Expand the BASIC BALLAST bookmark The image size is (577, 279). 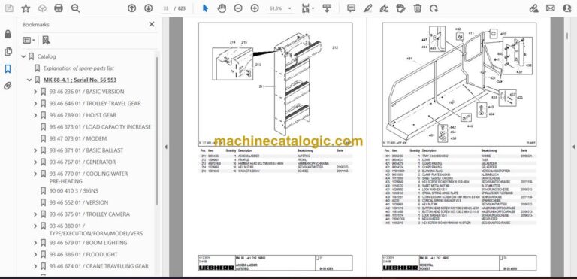[35, 150]
